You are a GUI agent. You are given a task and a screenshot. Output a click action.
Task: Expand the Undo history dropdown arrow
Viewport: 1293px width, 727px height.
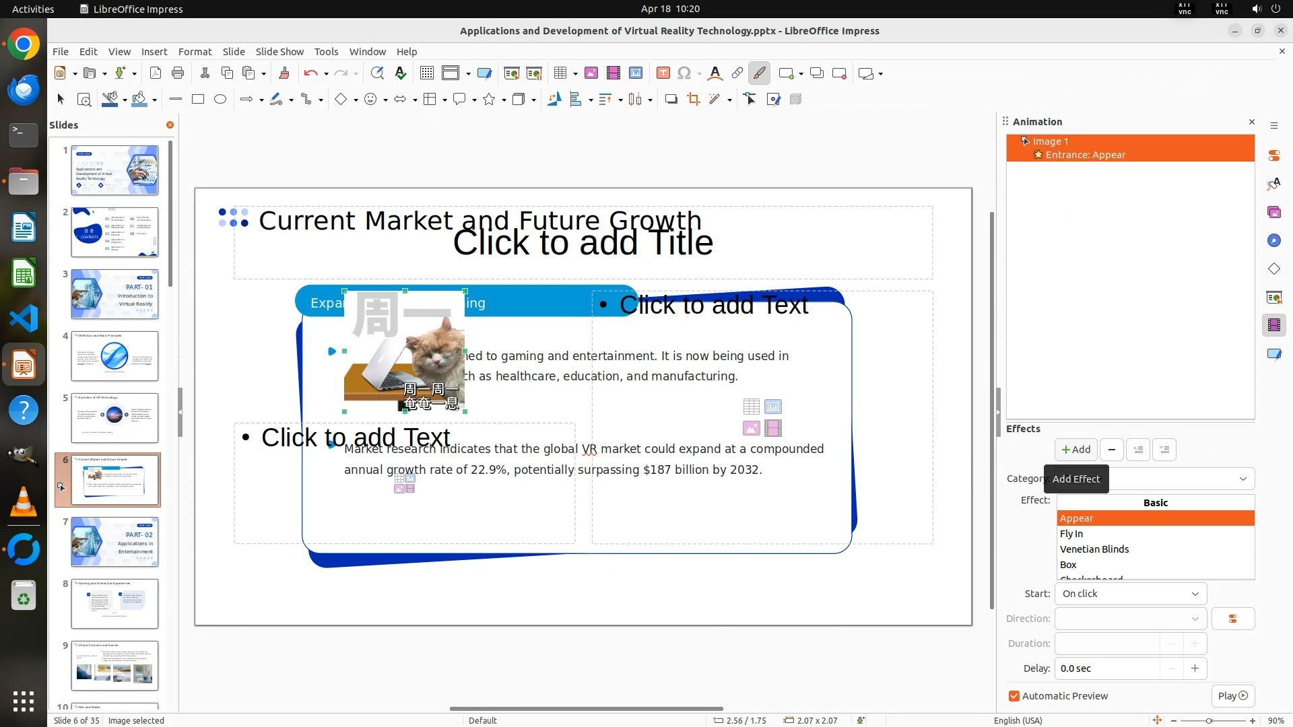coord(326,74)
